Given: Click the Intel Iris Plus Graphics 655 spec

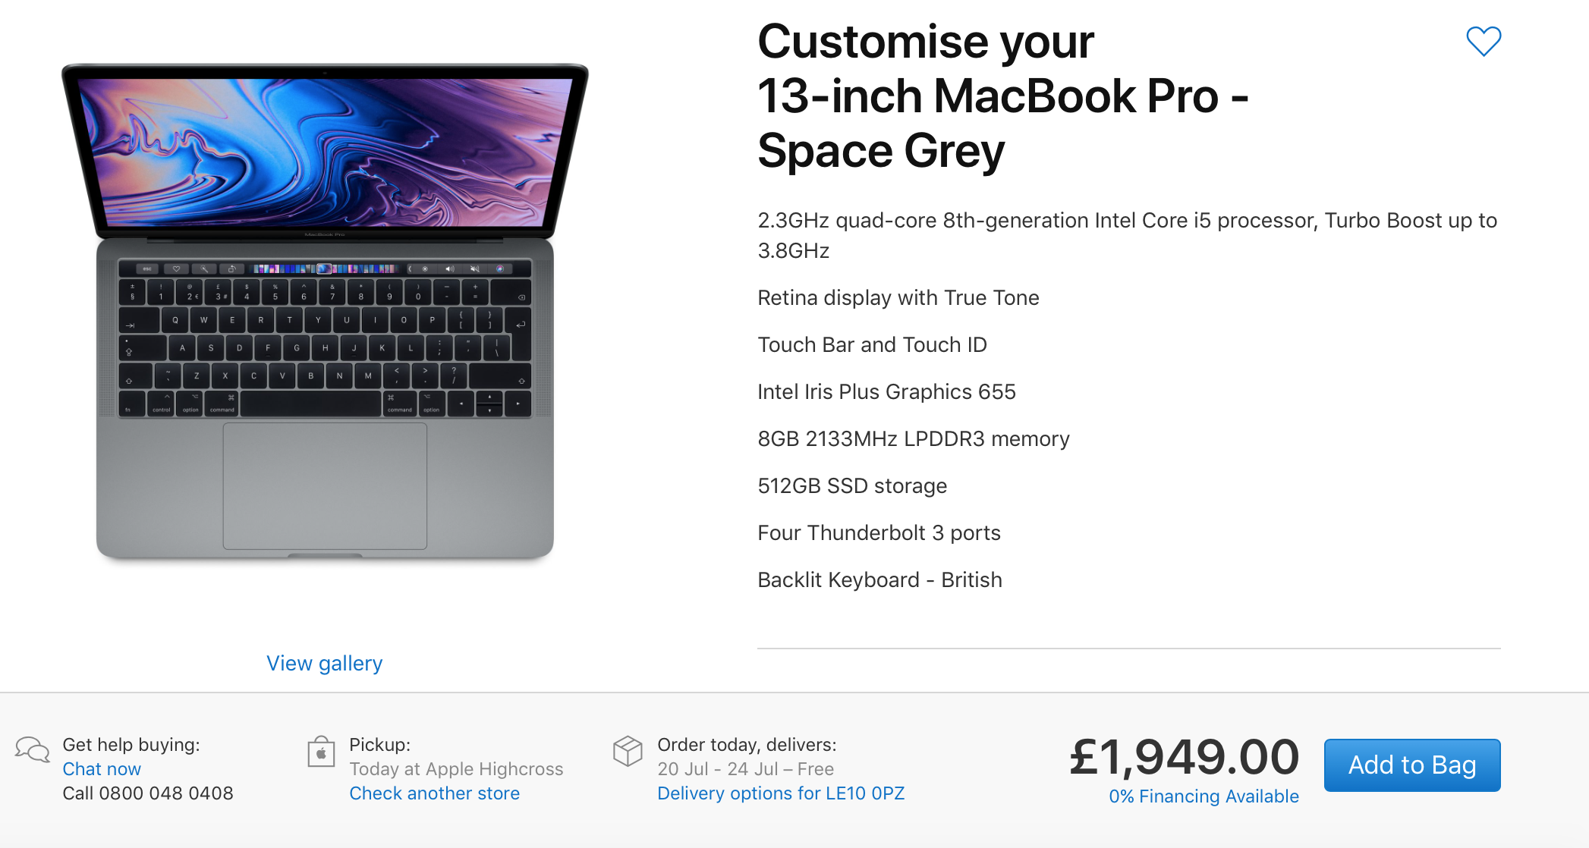Looking at the screenshot, I should click(886, 391).
